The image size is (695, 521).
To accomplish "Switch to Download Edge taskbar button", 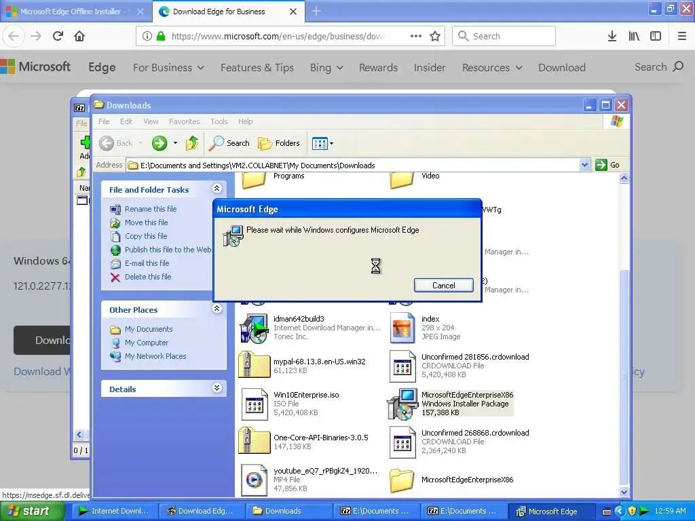I will tap(200, 512).
